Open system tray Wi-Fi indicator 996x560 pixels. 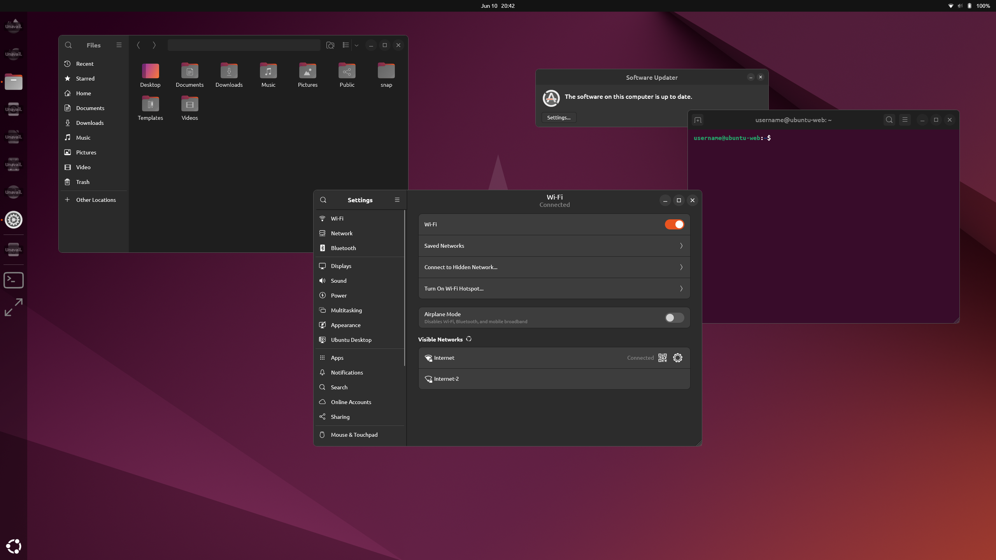[950, 6]
